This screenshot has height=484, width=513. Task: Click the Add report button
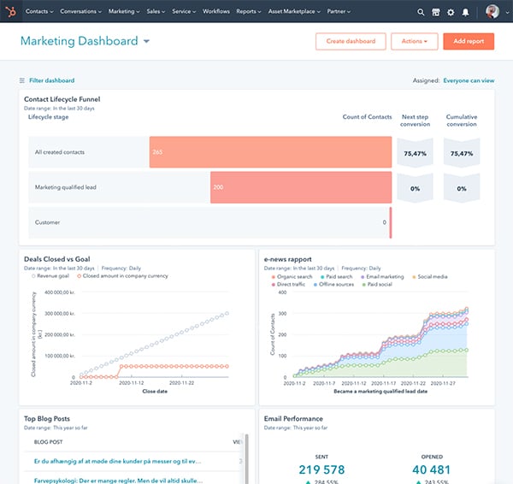469,41
